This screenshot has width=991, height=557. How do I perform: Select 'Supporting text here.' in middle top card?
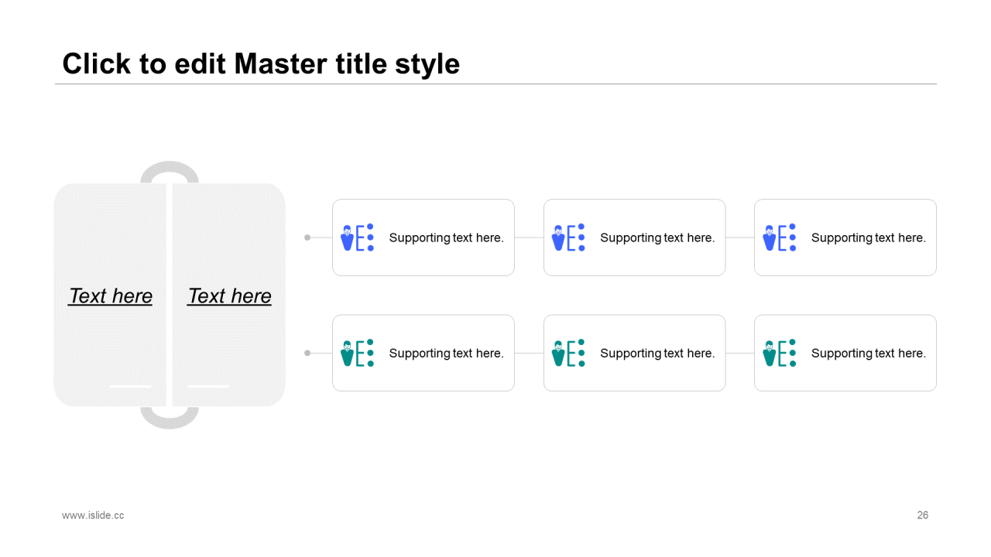pyautogui.click(x=657, y=237)
